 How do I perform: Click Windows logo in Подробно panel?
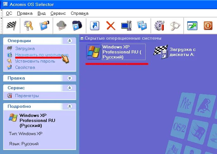coord(13,118)
